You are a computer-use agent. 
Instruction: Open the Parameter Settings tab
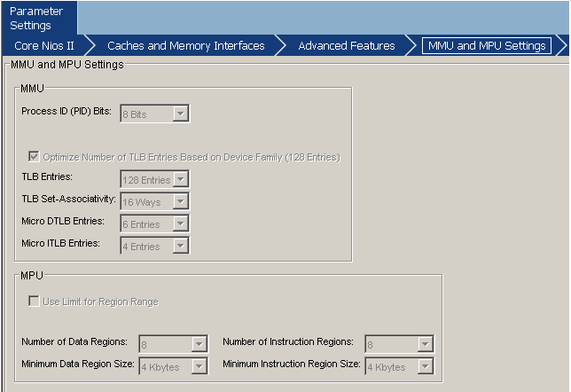[x=39, y=18]
